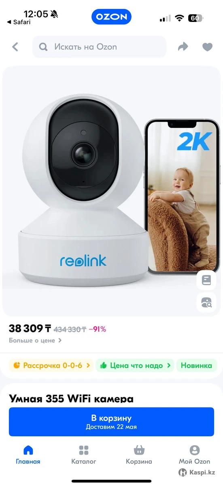Expand "Больше о цене" details
The width and height of the screenshot is (223, 487).
[x=36, y=340]
